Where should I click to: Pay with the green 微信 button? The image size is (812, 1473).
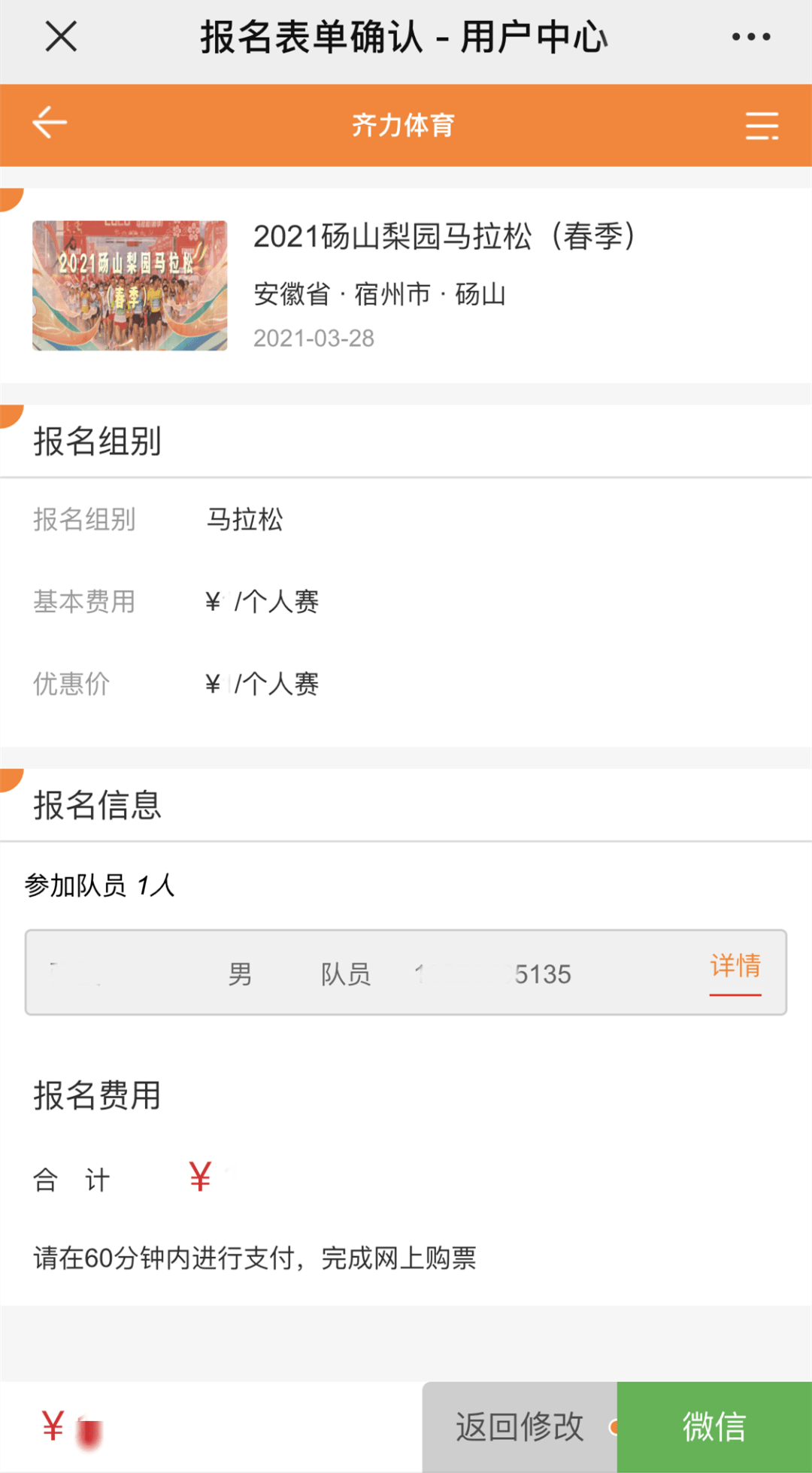coord(714,1426)
